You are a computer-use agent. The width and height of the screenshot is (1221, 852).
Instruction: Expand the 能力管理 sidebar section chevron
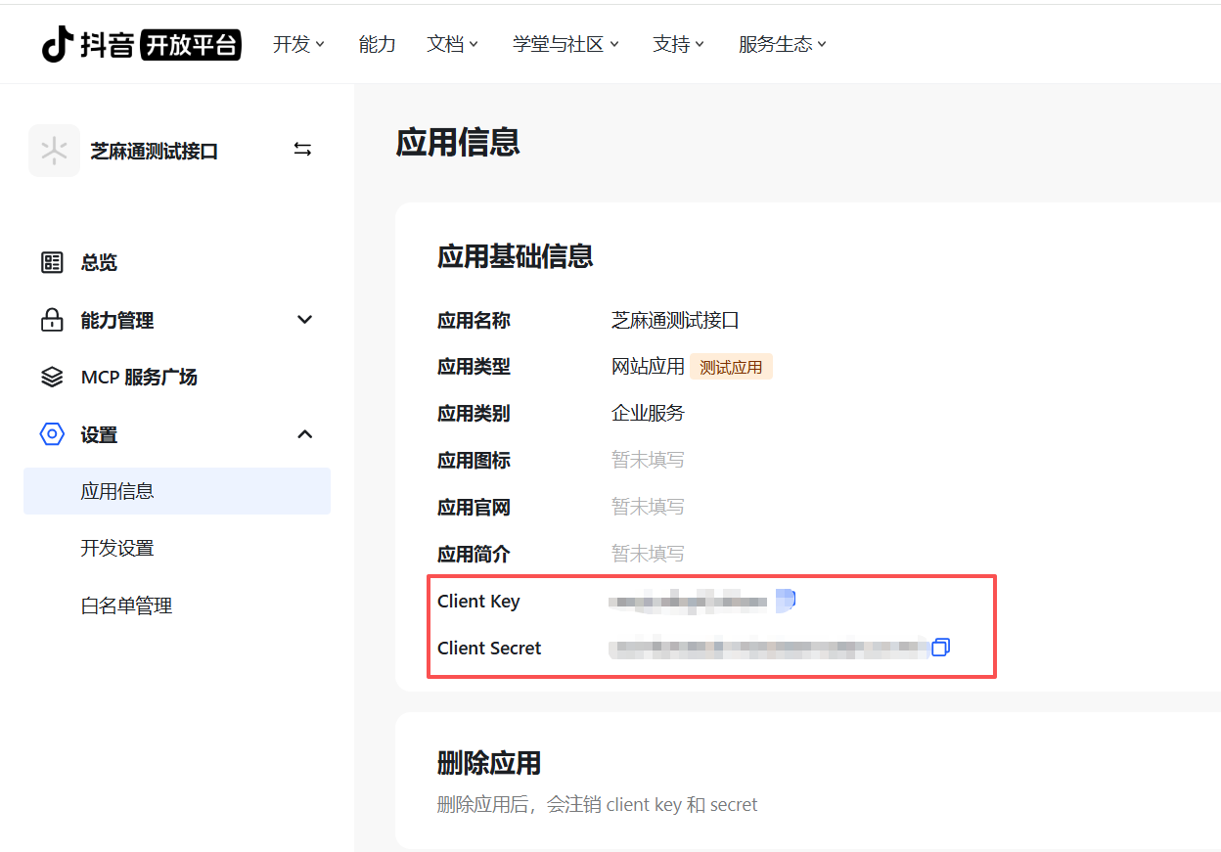pos(305,320)
